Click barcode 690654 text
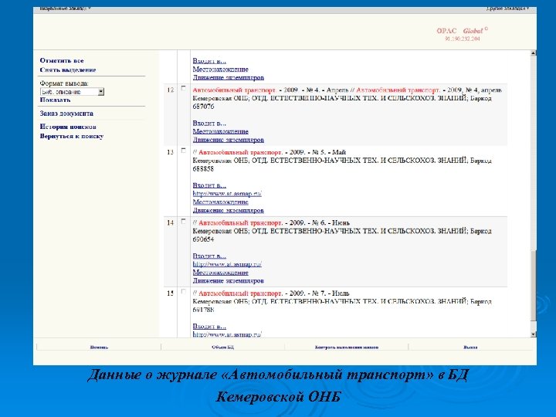Viewport: 556px width, 417px height. click(x=203, y=239)
